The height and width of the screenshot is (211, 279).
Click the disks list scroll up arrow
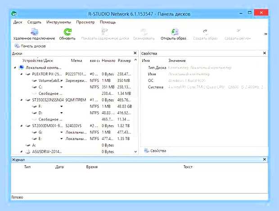tap(135, 60)
